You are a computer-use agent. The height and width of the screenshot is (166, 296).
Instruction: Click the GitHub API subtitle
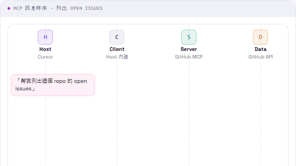pos(260,57)
